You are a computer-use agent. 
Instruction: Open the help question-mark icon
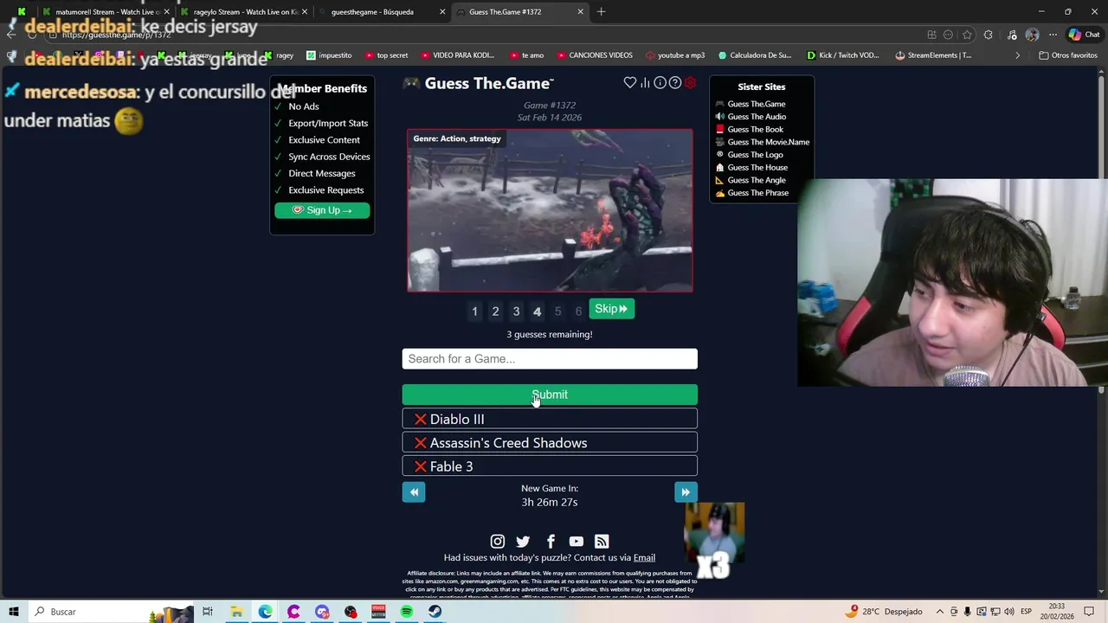[x=675, y=83]
